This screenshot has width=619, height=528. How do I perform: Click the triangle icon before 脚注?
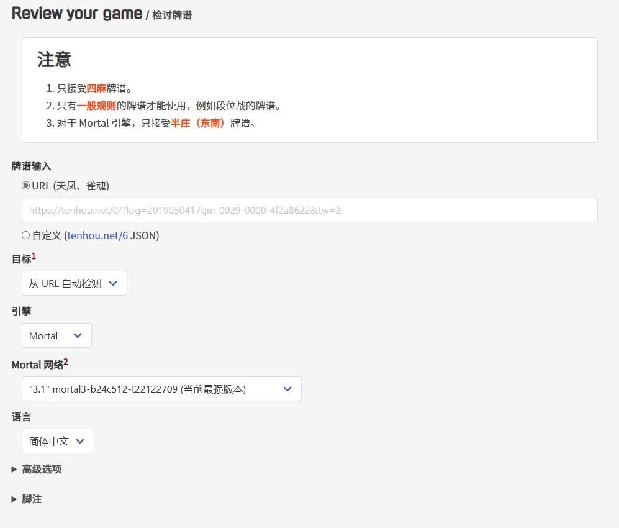click(14, 499)
